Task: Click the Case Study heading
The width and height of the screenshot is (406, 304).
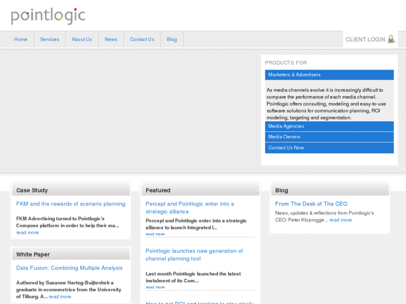Action: tap(32, 190)
